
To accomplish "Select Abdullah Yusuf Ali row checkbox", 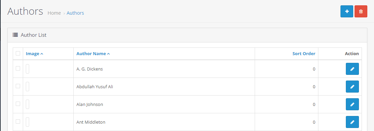I will (18, 86).
